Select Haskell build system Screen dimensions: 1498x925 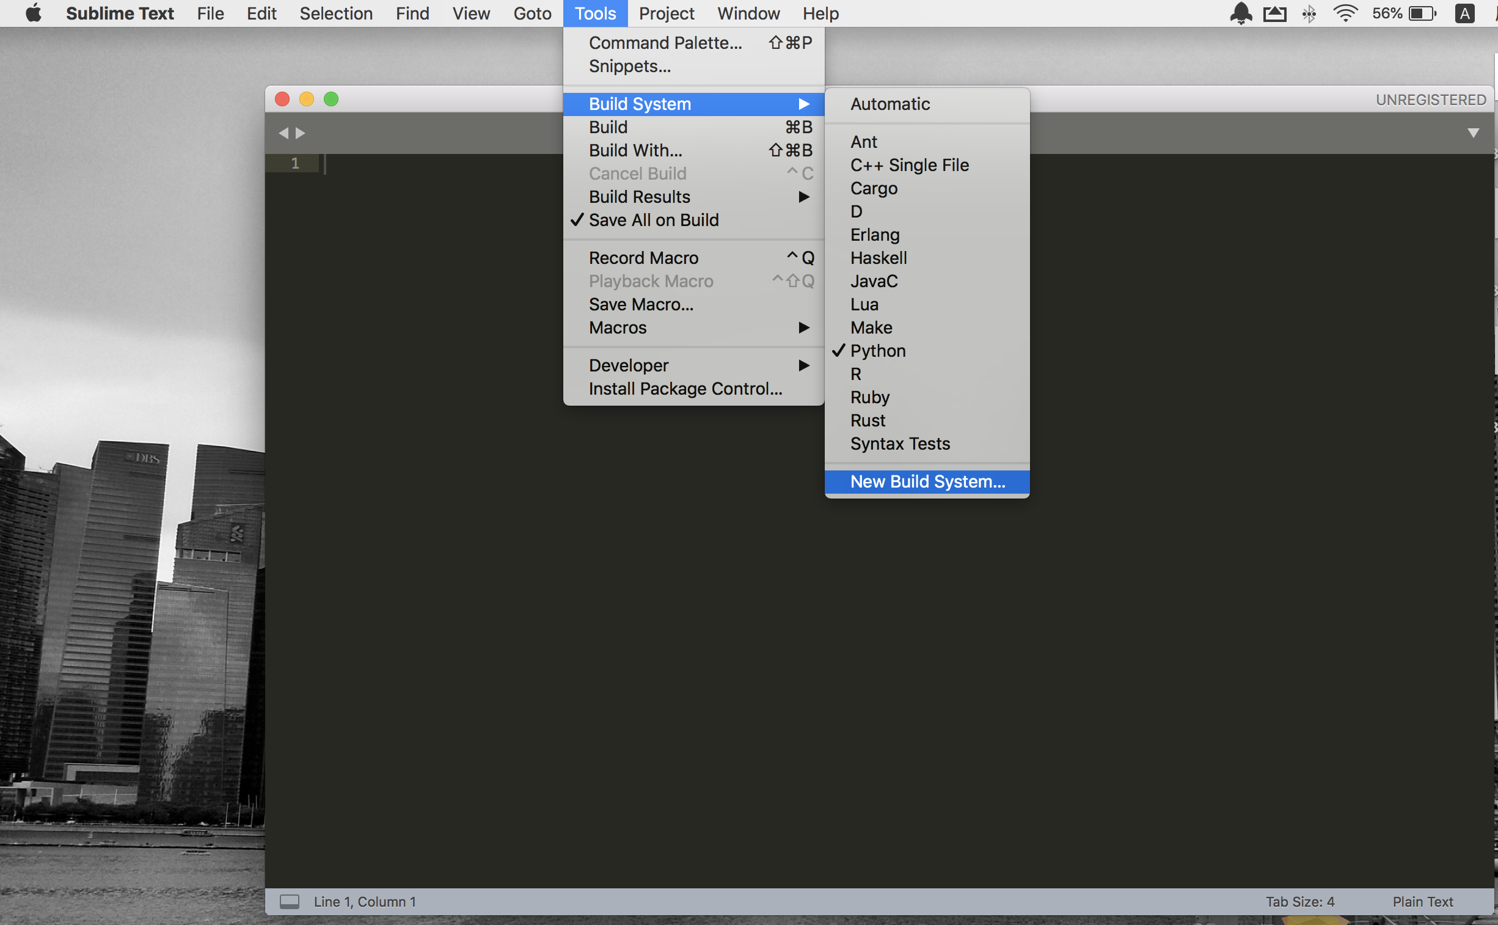[927, 258]
